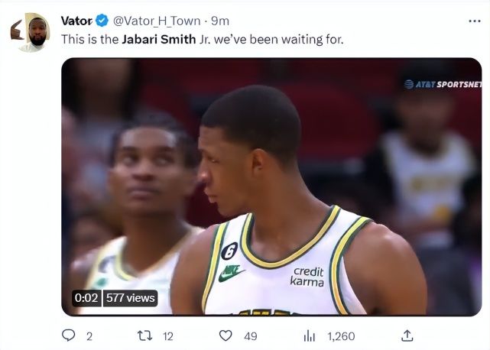Image resolution: width=490 pixels, height=350 pixels.
Task: Click the retweet arrows icon
Action: pyautogui.click(x=142, y=335)
